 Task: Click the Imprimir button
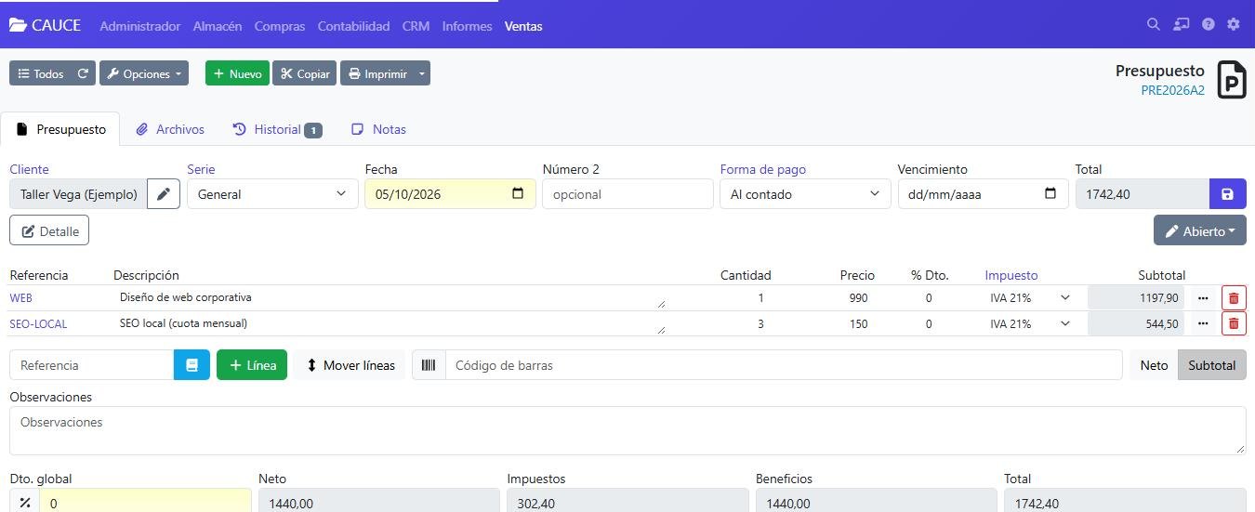tap(377, 73)
